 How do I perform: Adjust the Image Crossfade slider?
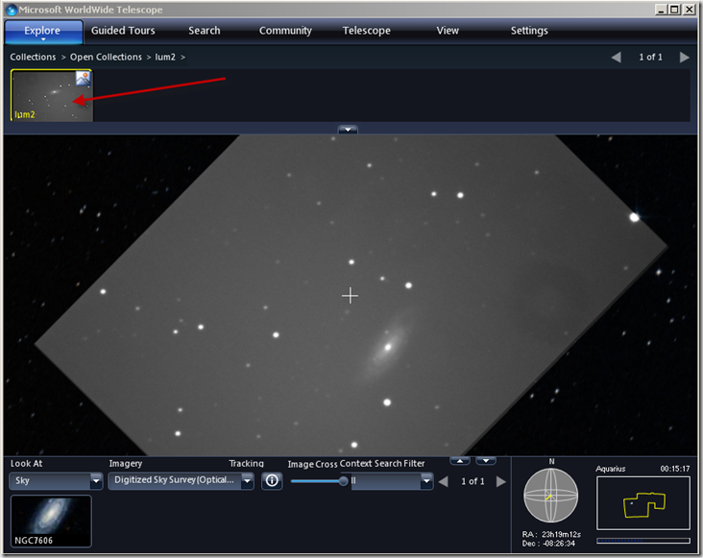[344, 481]
